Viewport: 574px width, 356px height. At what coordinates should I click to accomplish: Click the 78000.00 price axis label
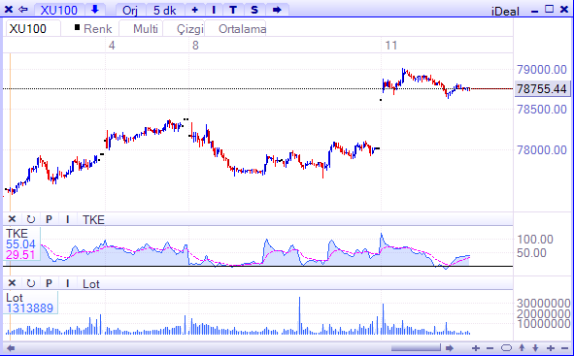point(542,149)
